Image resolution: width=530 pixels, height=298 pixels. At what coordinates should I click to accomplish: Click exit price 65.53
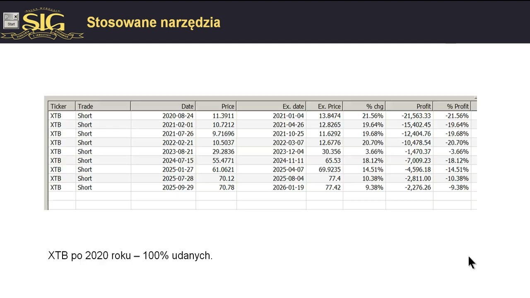coord(333,161)
